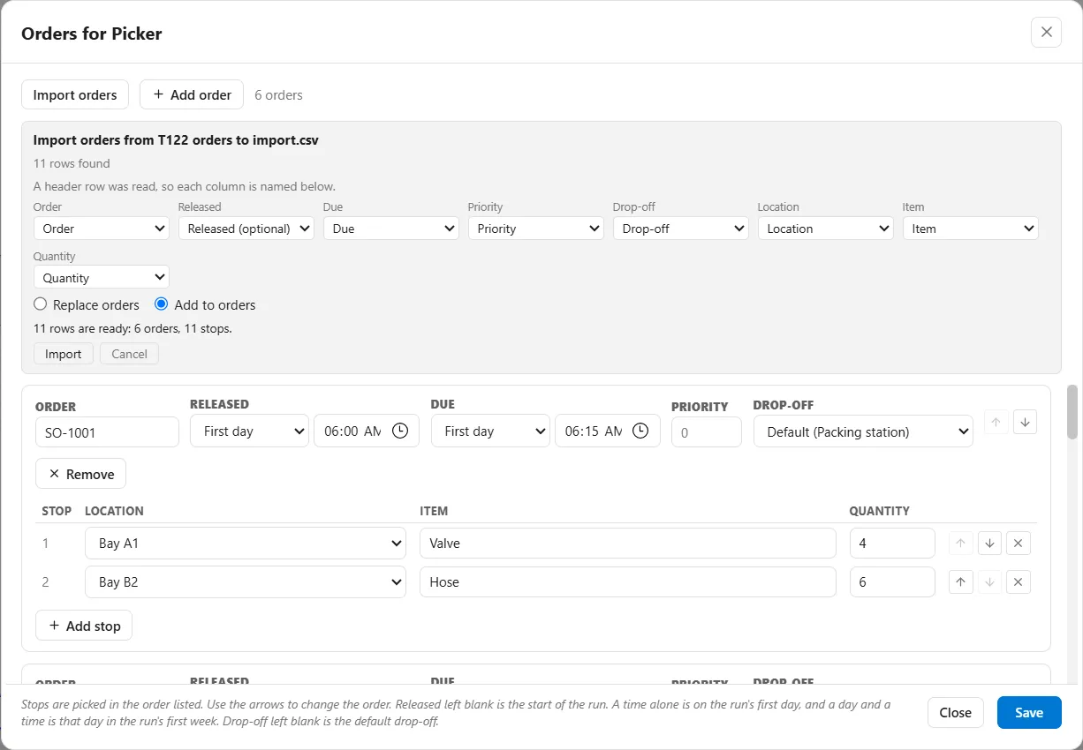Click the Released time field 06:00 AM
The height and width of the screenshot is (750, 1083).
[367, 431]
